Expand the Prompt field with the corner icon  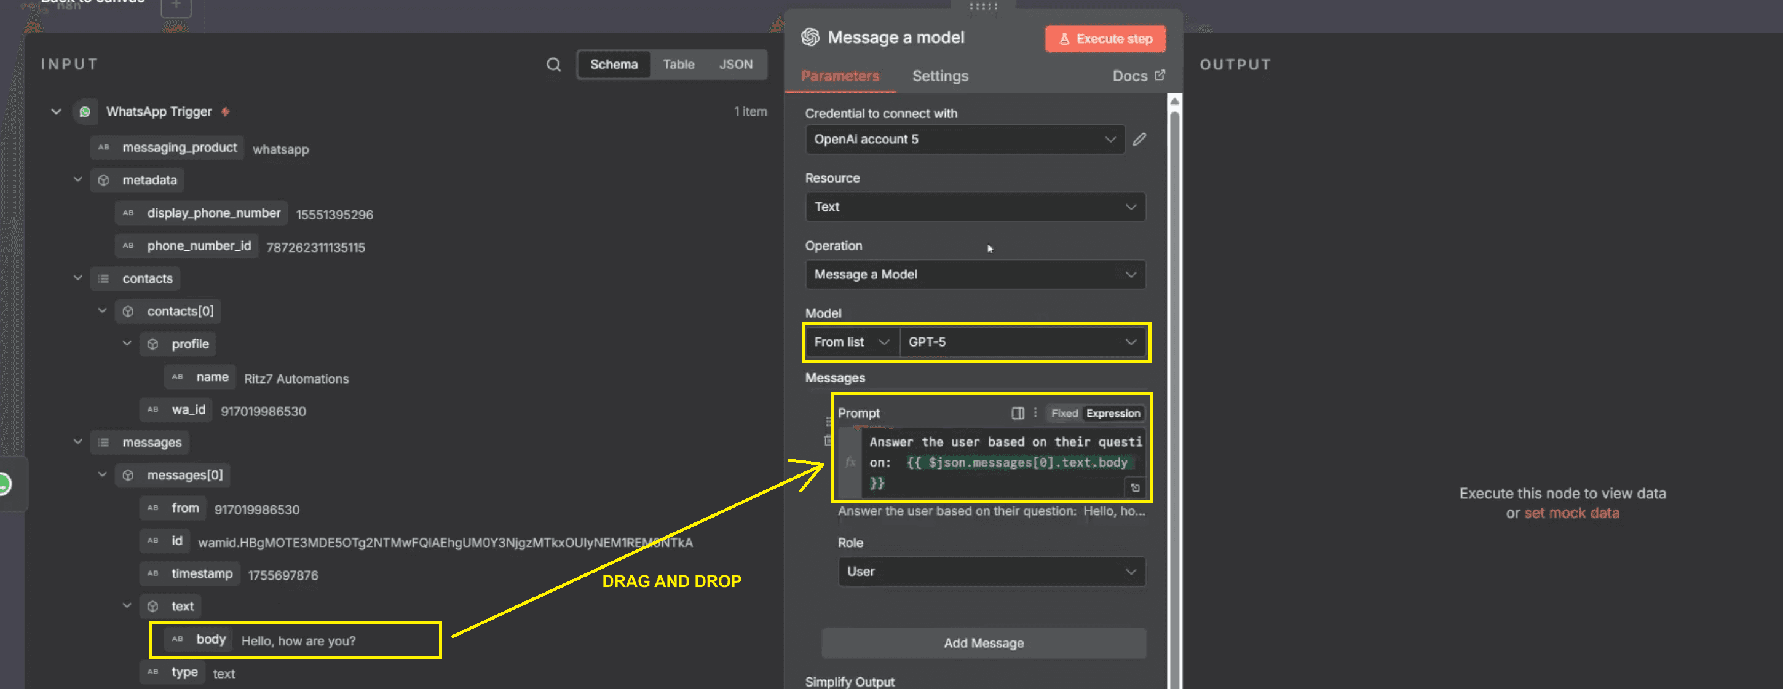(1136, 487)
